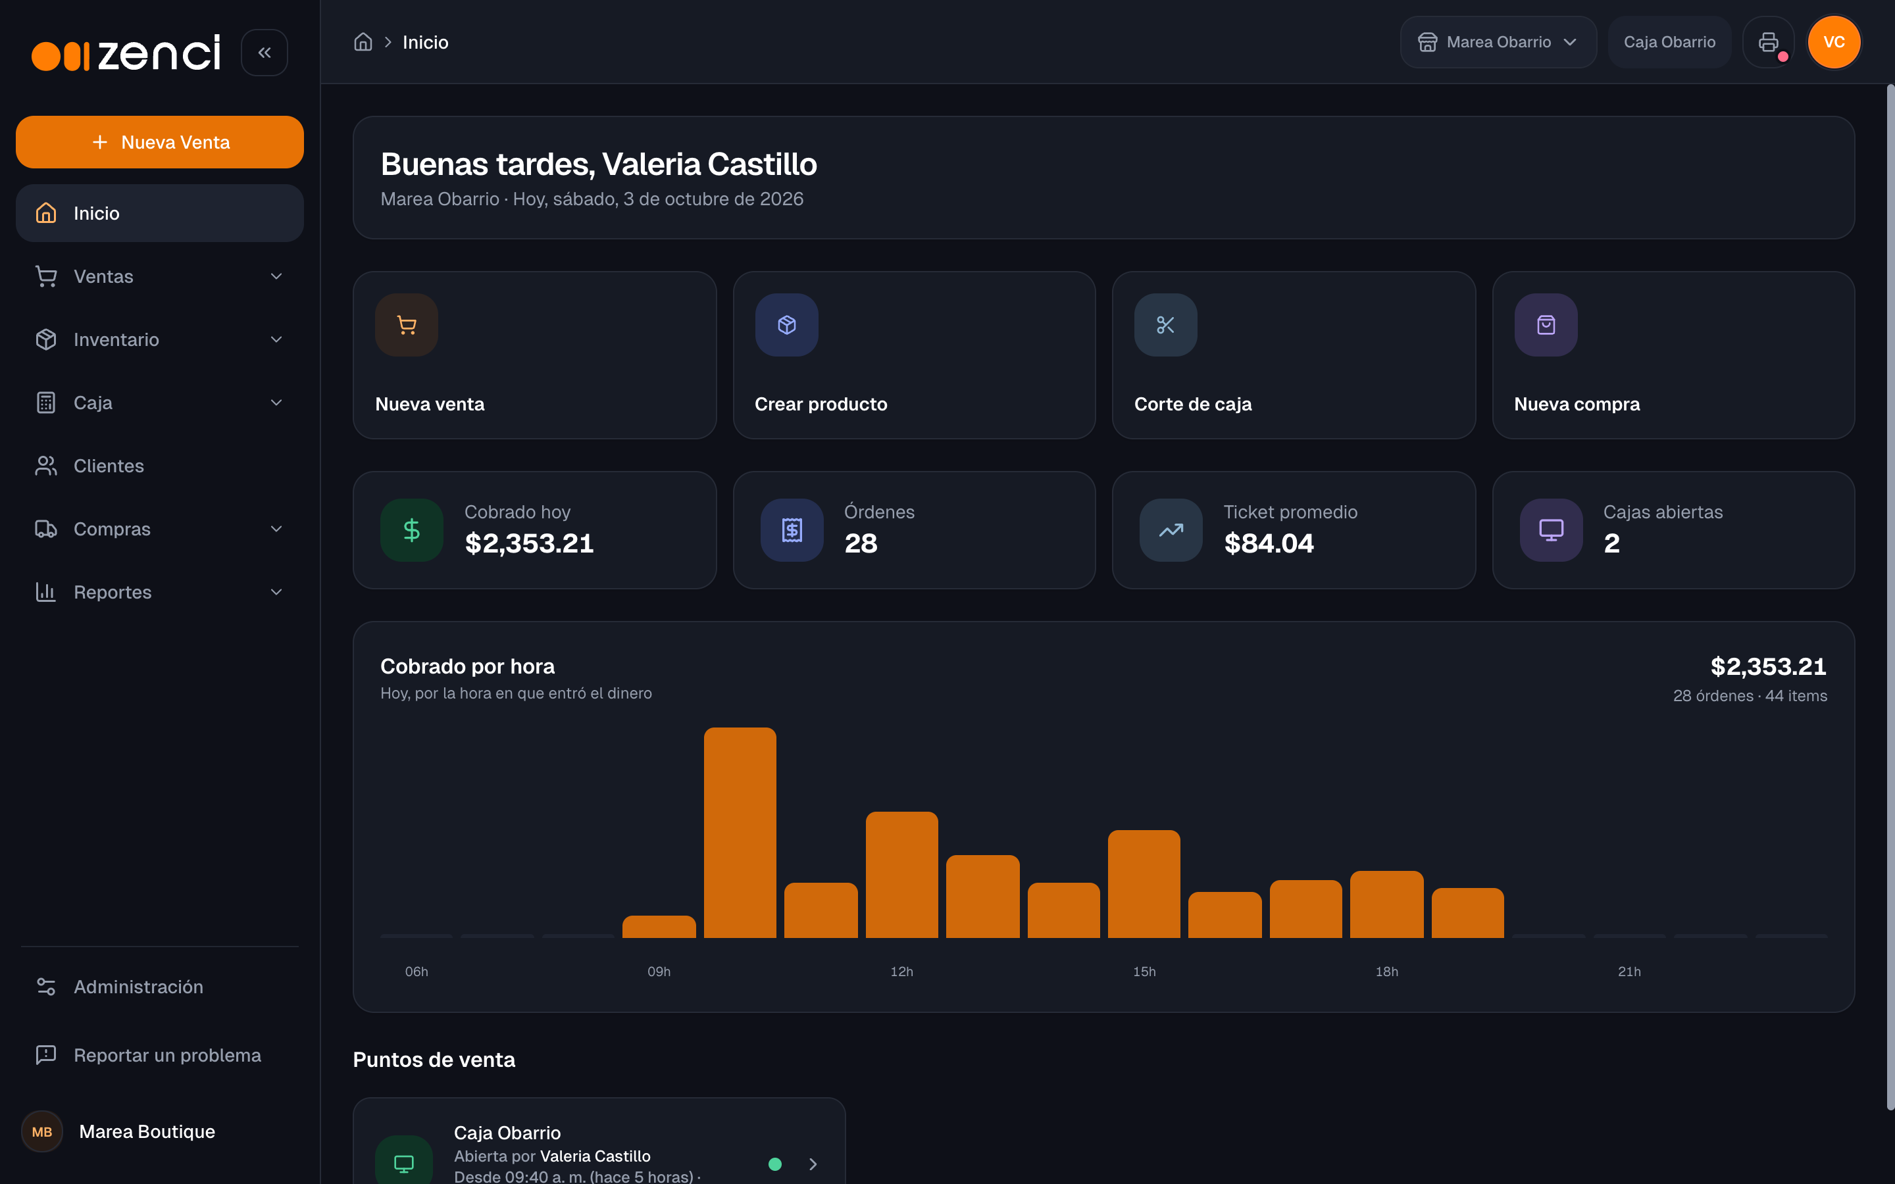Click the Marea Boutique account name
The image size is (1895, 1184).
coord(147,1131)
